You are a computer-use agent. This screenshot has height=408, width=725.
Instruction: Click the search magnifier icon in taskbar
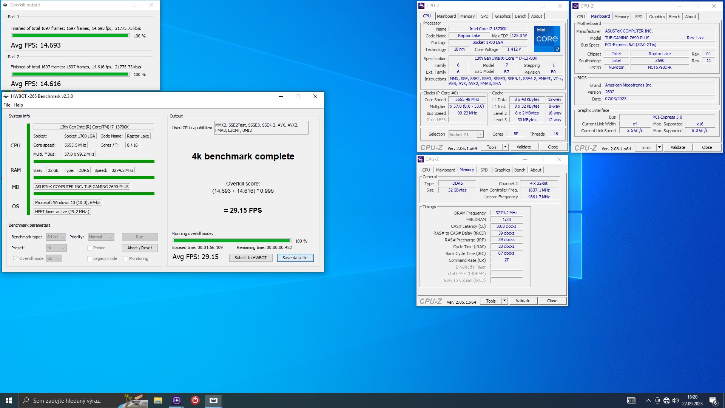coord(26,400)
